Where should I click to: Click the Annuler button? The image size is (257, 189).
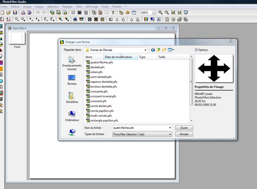tap(184, 134)
